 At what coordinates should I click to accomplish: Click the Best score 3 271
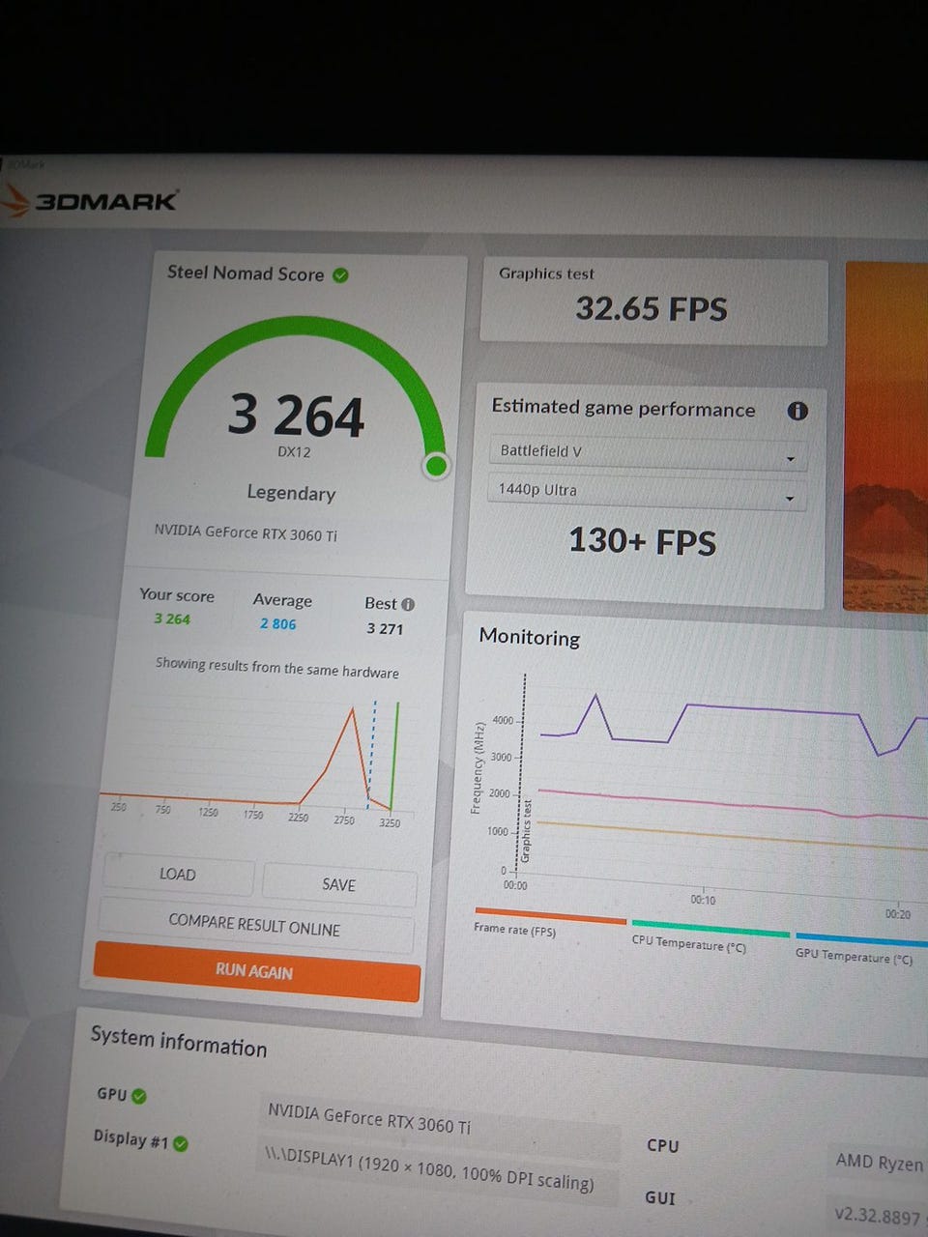pyautogui.click(x=385, y=629)
